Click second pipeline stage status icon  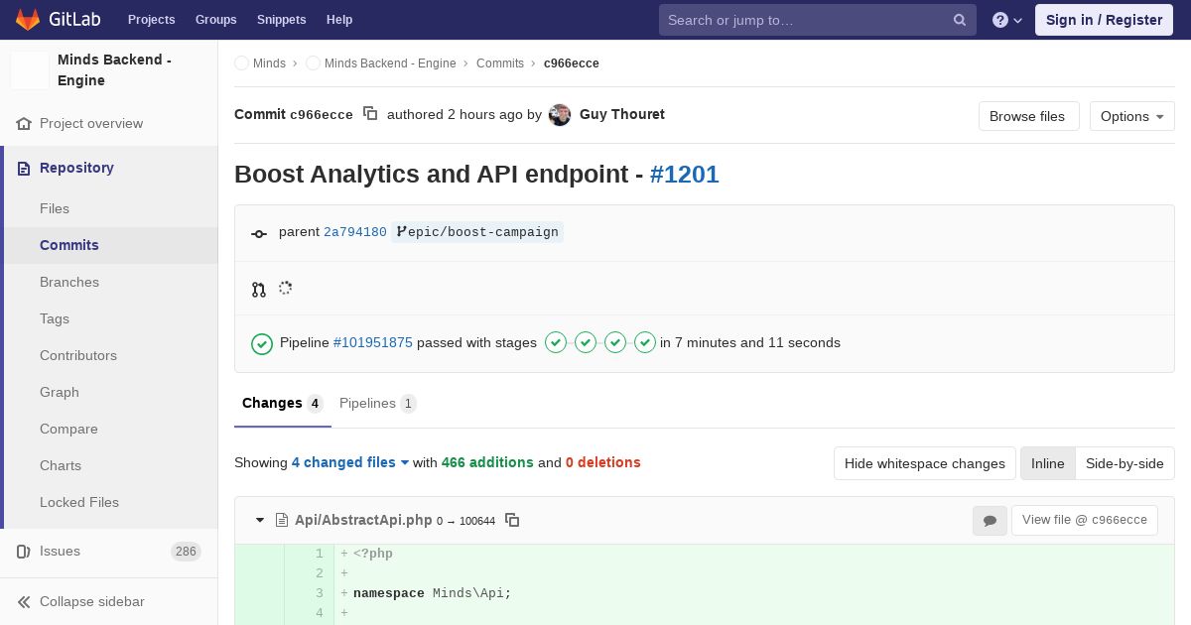coord(586,342)
